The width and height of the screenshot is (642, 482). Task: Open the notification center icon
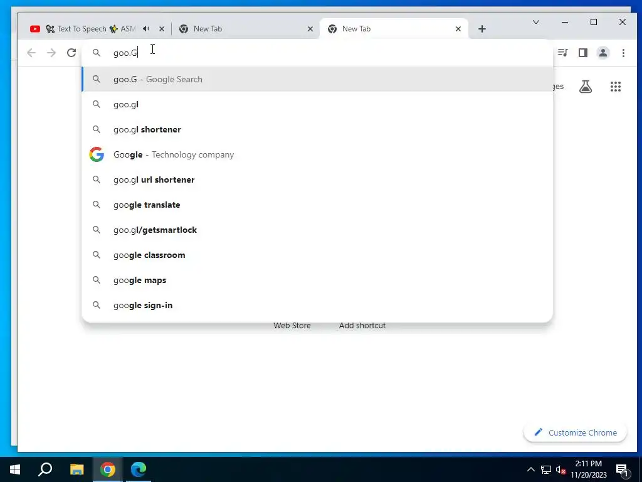click(x=622, y=469)
